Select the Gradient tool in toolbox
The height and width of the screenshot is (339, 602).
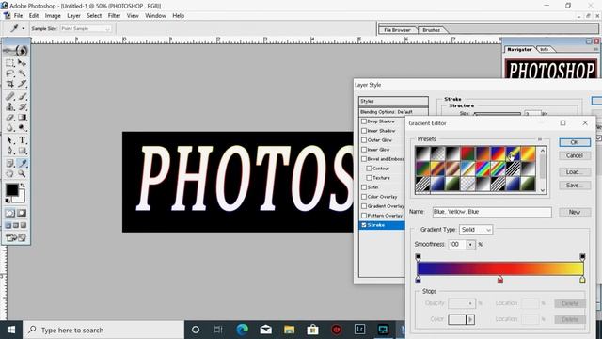coord(22,118)
